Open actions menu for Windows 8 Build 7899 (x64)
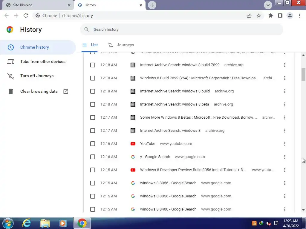 point(285,78)
